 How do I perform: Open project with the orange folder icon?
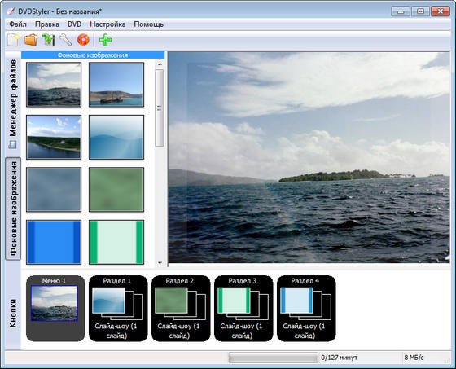click(31, 40)
